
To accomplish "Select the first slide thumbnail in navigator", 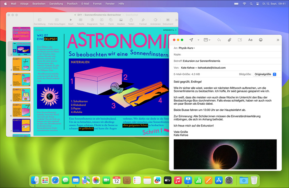I will [x=21, y=34].
